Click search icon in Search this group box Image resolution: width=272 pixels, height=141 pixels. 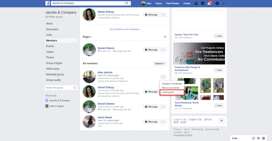click(75, 88)
